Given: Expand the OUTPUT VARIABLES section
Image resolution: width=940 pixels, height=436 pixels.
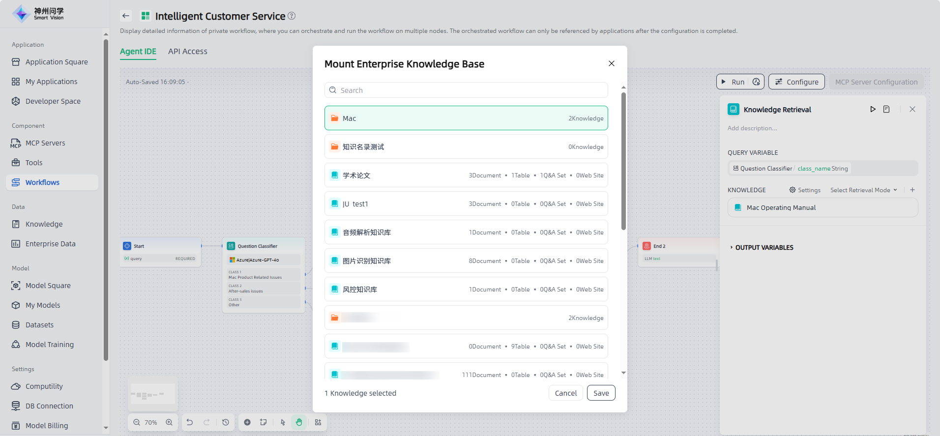Looking at the screenshot, I should [x=764, y=247].
